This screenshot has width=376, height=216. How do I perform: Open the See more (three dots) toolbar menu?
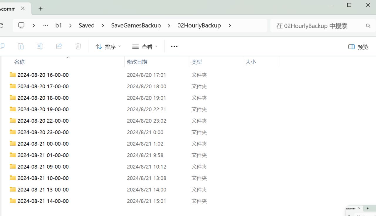[x=174, y=46]
